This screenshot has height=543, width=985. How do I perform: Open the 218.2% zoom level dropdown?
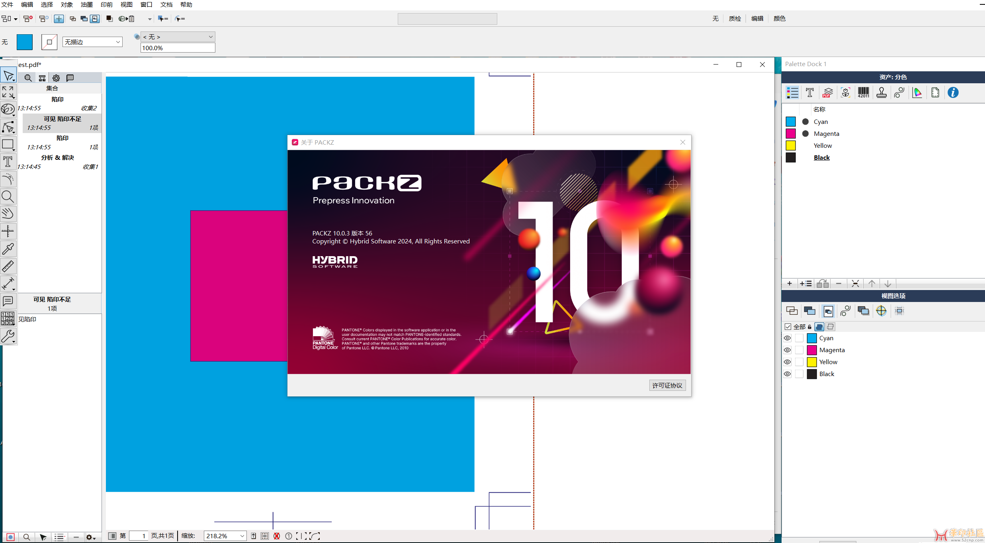click(x=225, y=536)
